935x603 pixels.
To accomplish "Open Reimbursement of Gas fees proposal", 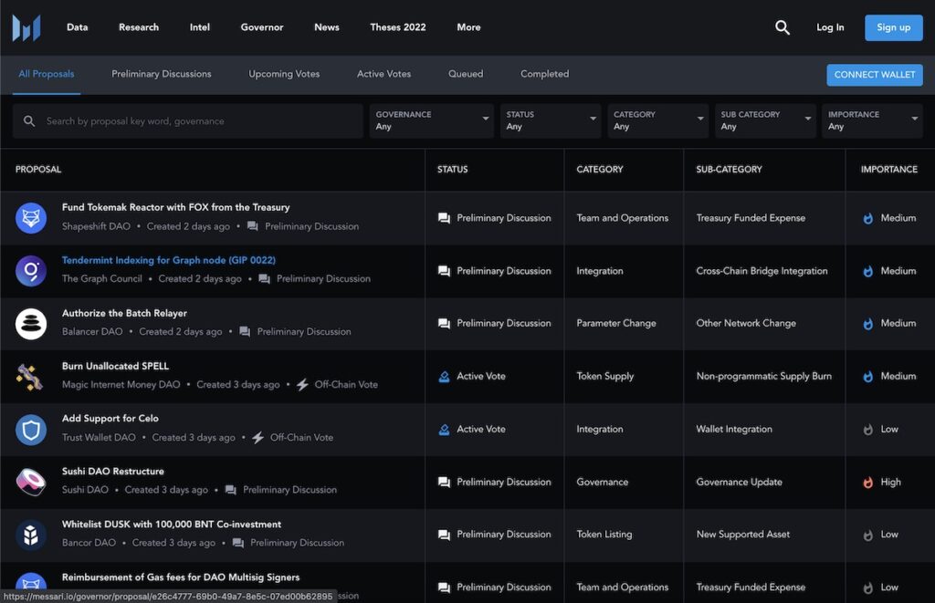I will (181, 577).
